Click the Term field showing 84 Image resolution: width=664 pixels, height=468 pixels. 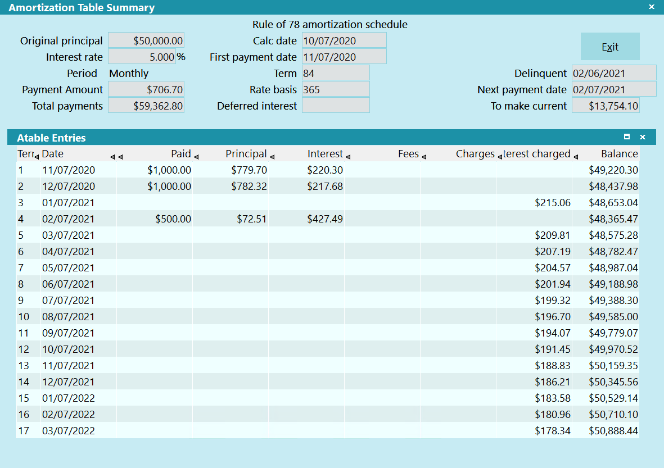click(x=336, y=73)
